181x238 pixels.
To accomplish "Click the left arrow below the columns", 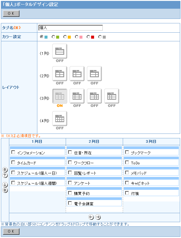I will 91,217.
